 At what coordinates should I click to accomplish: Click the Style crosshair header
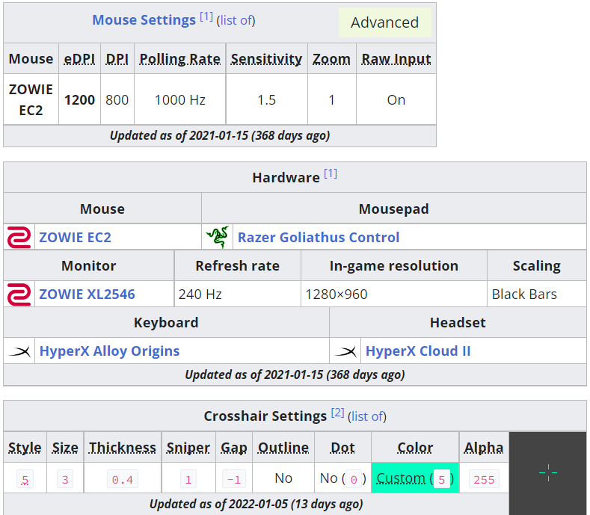[25, 448]
